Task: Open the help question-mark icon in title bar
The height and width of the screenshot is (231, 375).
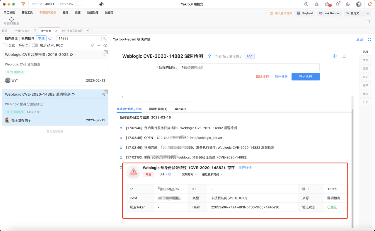Action: click(306, 4)
